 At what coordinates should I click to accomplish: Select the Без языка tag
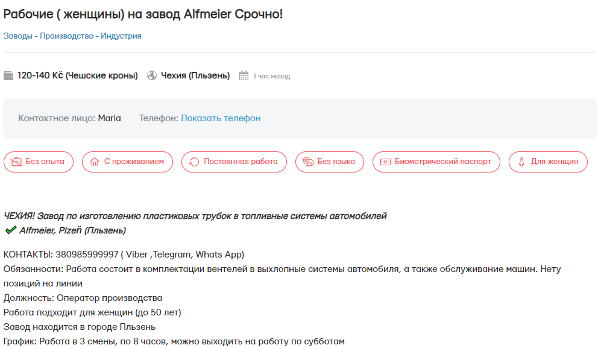(329, 162)
